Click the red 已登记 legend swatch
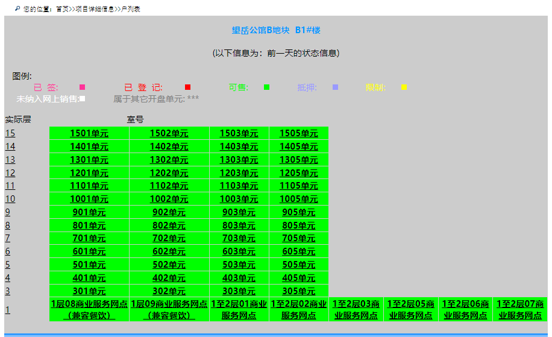The height and width of the screenshot is (337, 552). (187, 87)
